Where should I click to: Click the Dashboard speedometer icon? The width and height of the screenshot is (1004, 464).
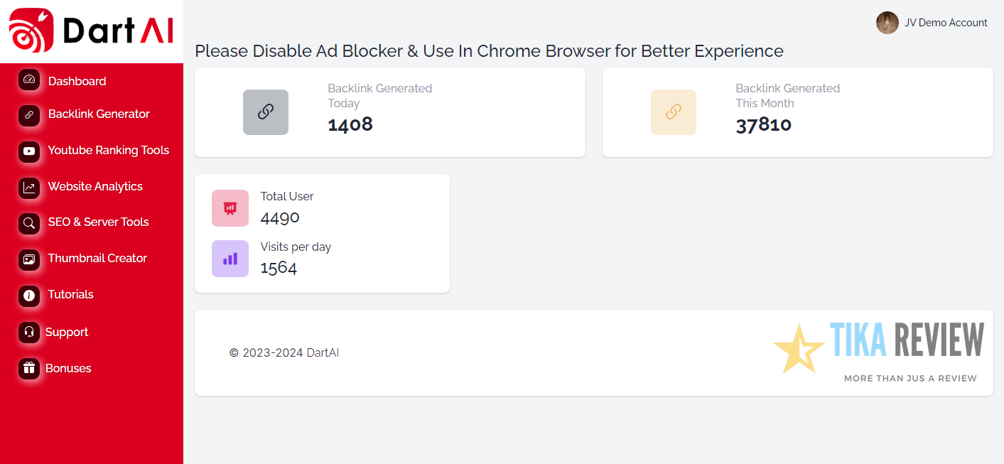(x=29, y=80)
